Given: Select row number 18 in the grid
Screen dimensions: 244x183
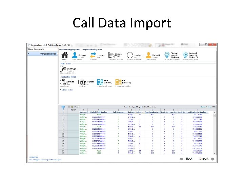Looking at the screenshot, I should pos(63,153).
